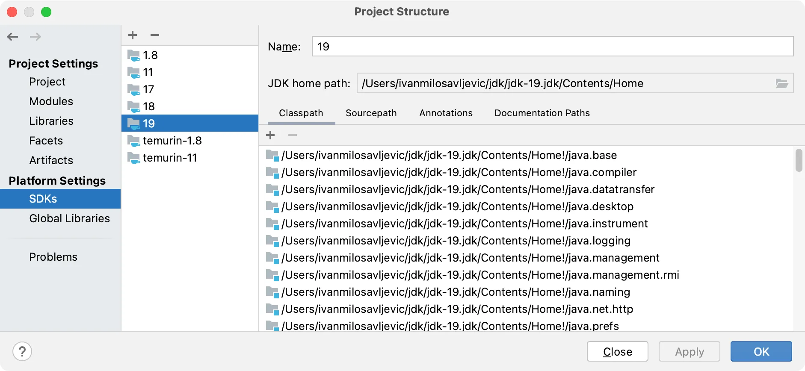Screen dimensions: 805x371
Task: Select the java.datatransfer classpath entry
Action: pos(526,189)
